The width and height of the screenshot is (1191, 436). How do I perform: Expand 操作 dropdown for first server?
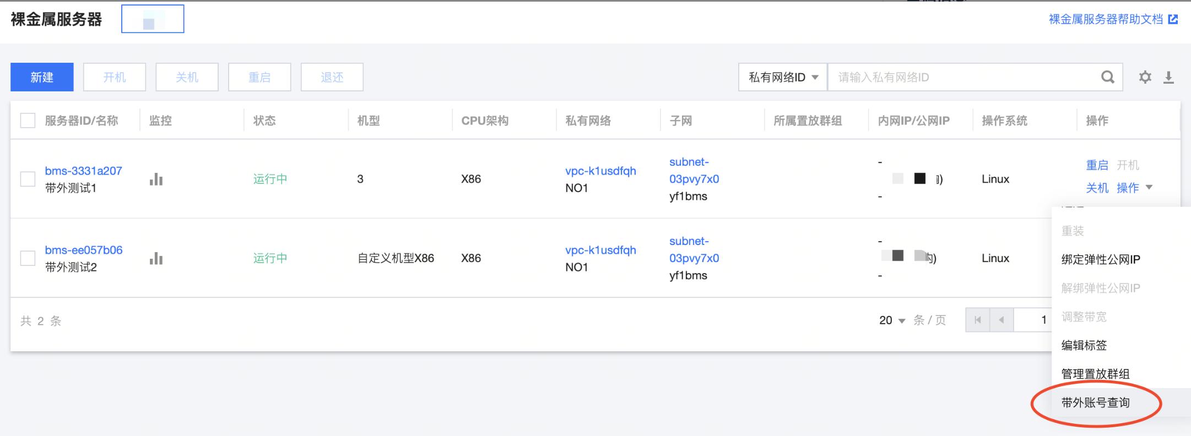coord(1134,188)
